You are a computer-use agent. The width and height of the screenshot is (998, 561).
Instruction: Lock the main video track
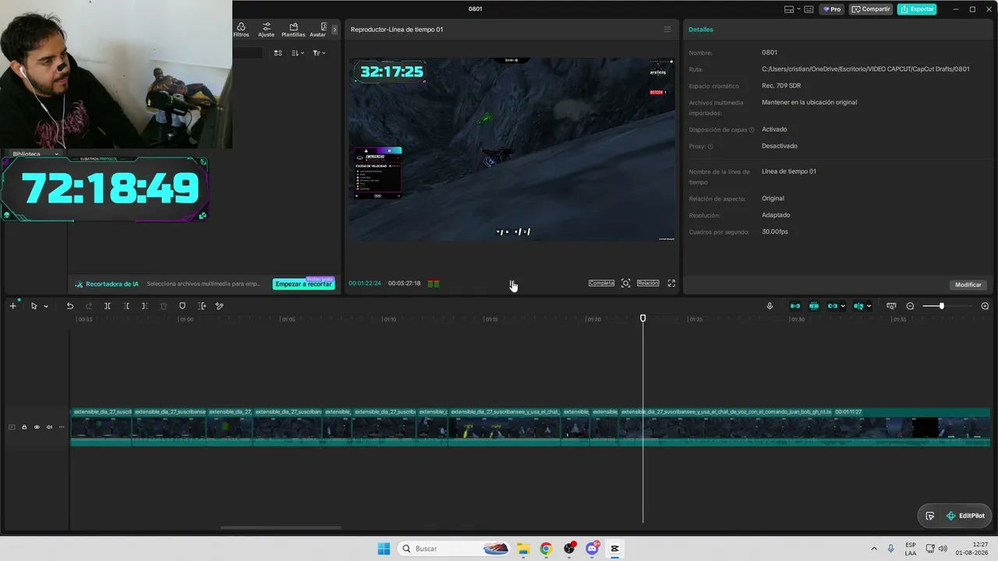click(x=24, y=427)
